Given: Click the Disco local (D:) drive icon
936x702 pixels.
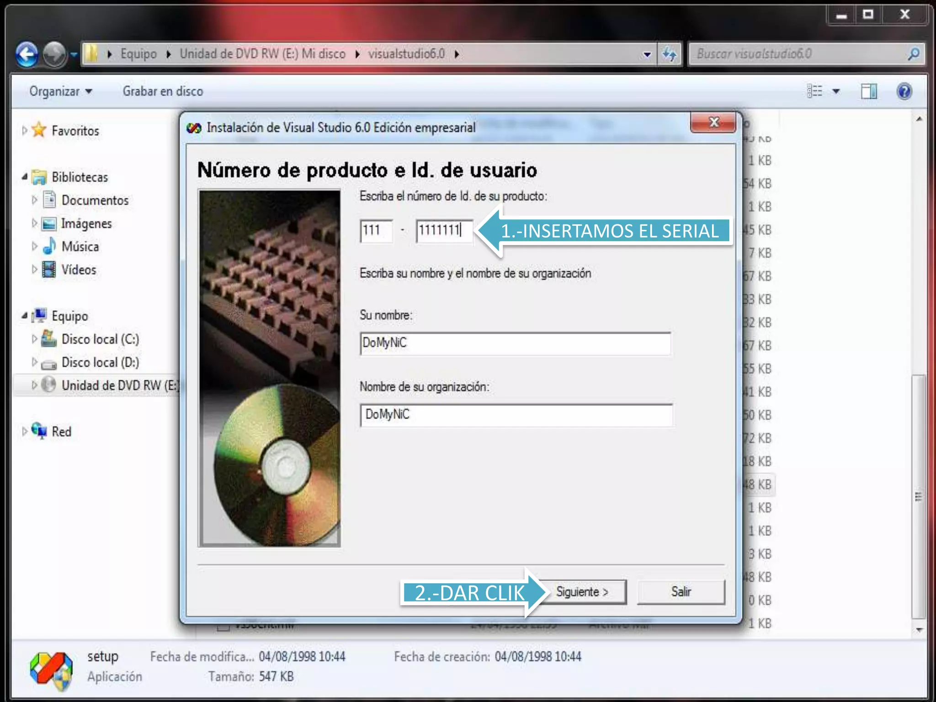Looking at the screenshot, I should click(x=48, y=364).
